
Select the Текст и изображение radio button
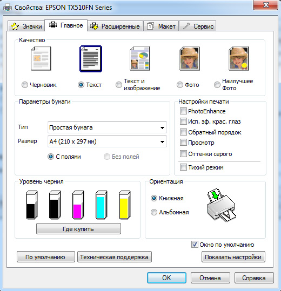click(119, 85)
